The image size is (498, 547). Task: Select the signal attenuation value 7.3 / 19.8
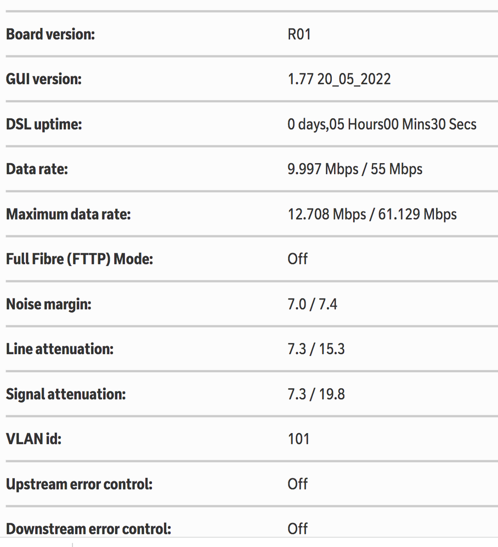(x=316, y=394)
